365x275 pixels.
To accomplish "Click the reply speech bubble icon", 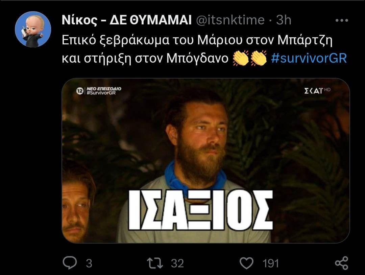I will 70,262.
